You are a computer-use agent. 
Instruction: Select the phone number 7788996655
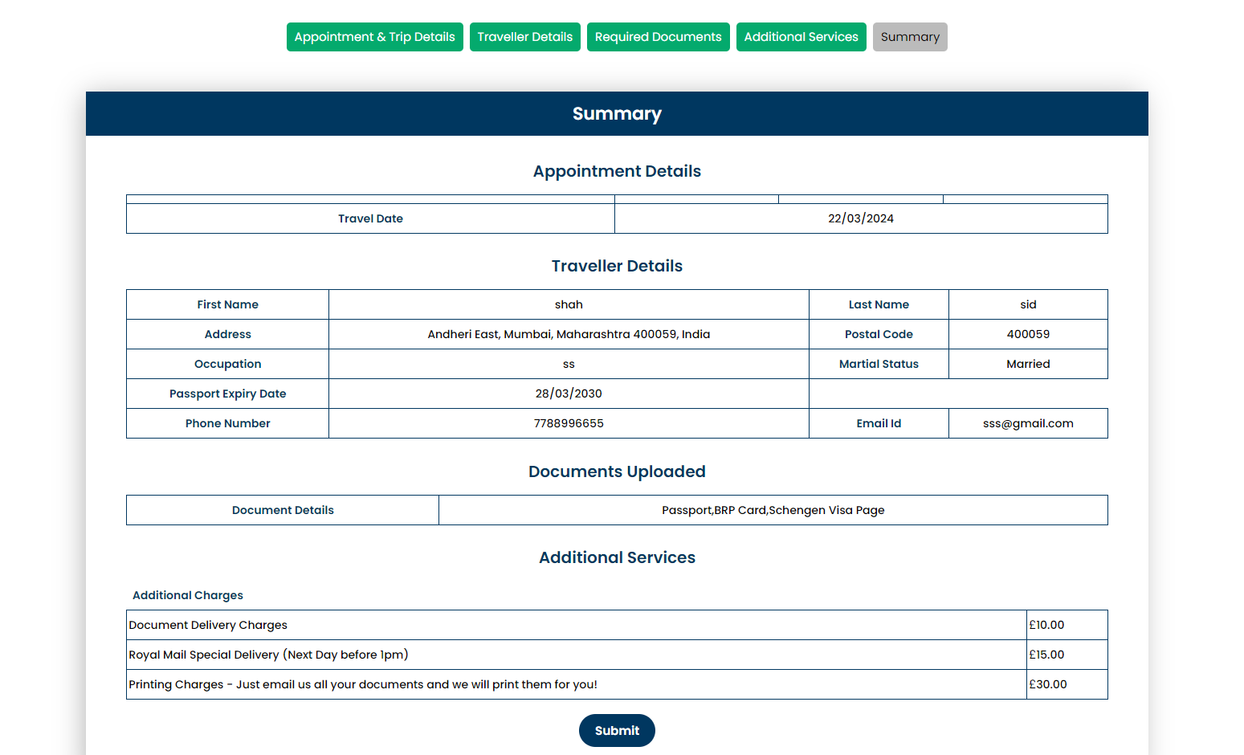569,423
